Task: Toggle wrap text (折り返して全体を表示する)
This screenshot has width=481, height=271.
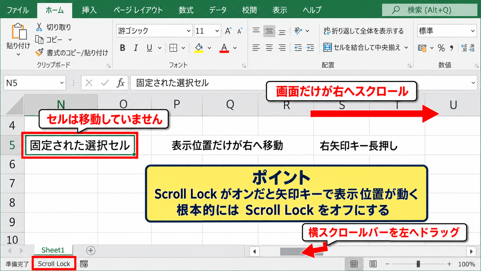Action: coord(364,31)
